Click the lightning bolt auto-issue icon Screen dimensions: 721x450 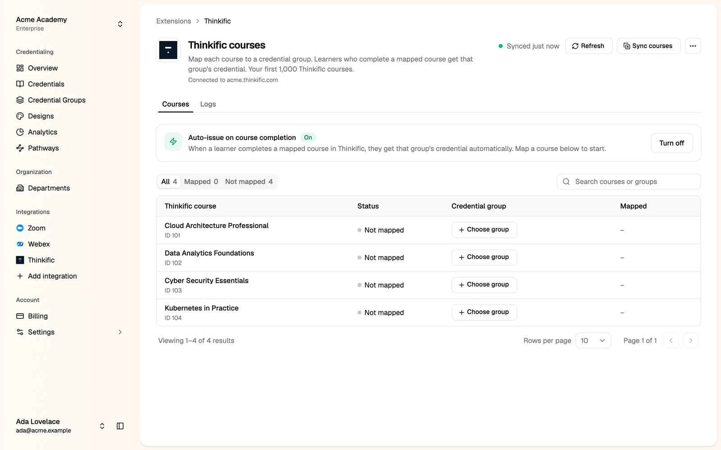(173, 142)
